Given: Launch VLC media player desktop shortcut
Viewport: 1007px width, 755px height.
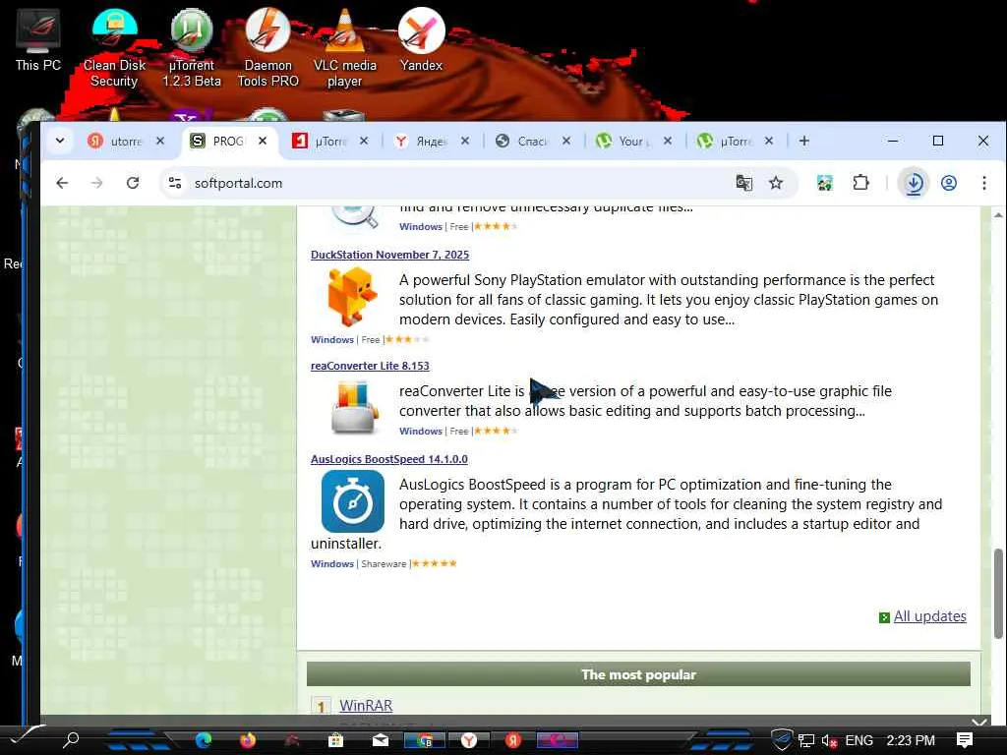Looking at the screenshot, I should (x=345, y=48).
